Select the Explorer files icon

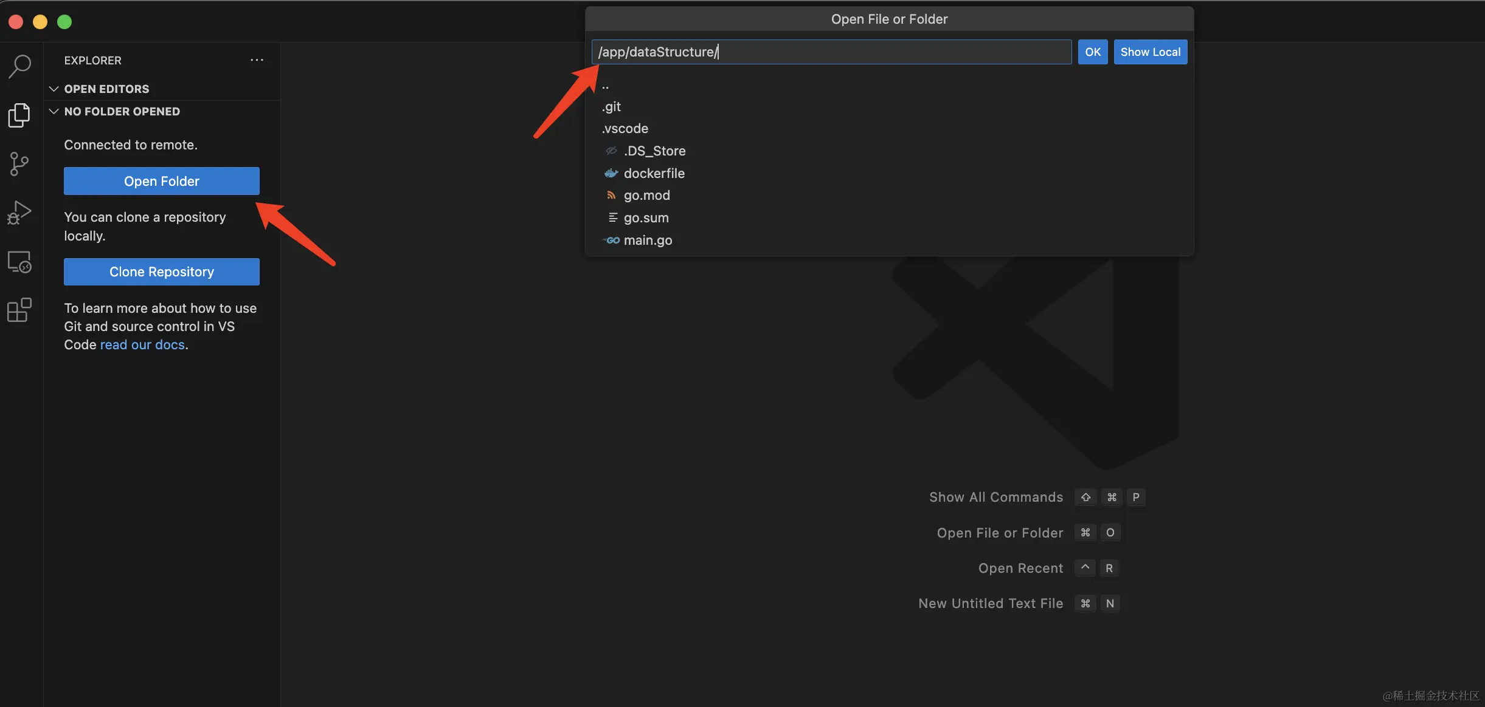click(19, 115)
